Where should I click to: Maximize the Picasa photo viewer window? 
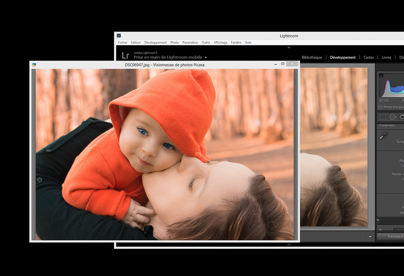pyautogui.click(x=282, y=64)
